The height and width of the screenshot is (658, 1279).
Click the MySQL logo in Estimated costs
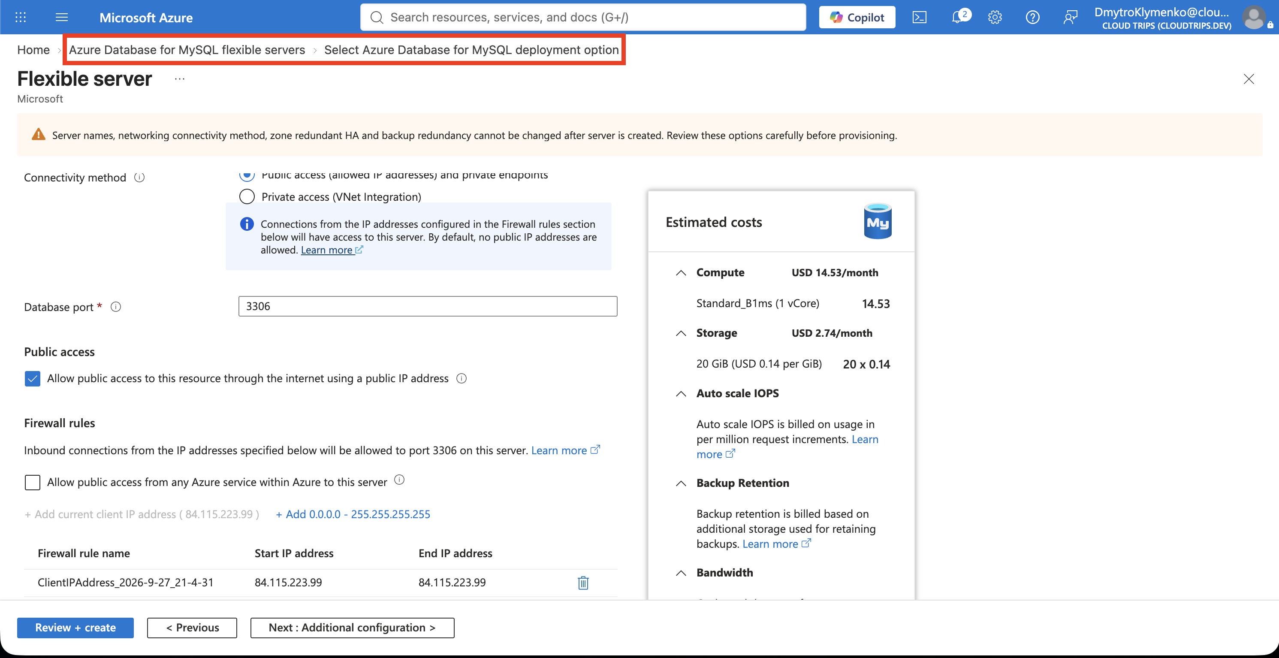(877, 221)
